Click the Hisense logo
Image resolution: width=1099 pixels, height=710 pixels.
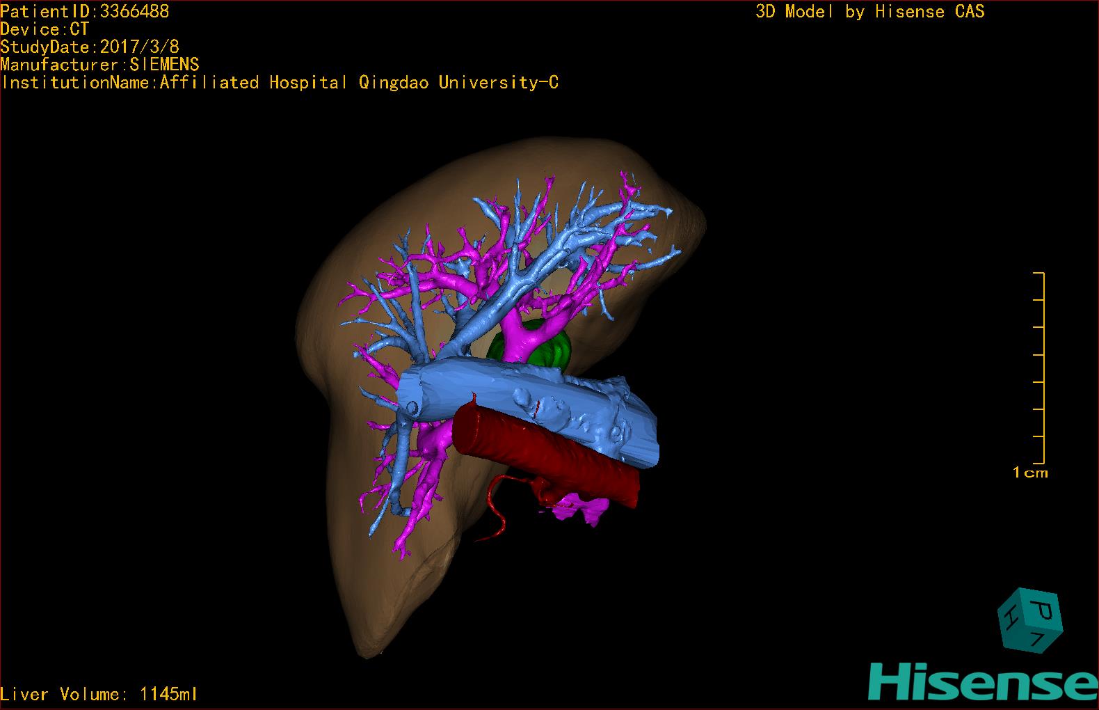tap(984, 680)
